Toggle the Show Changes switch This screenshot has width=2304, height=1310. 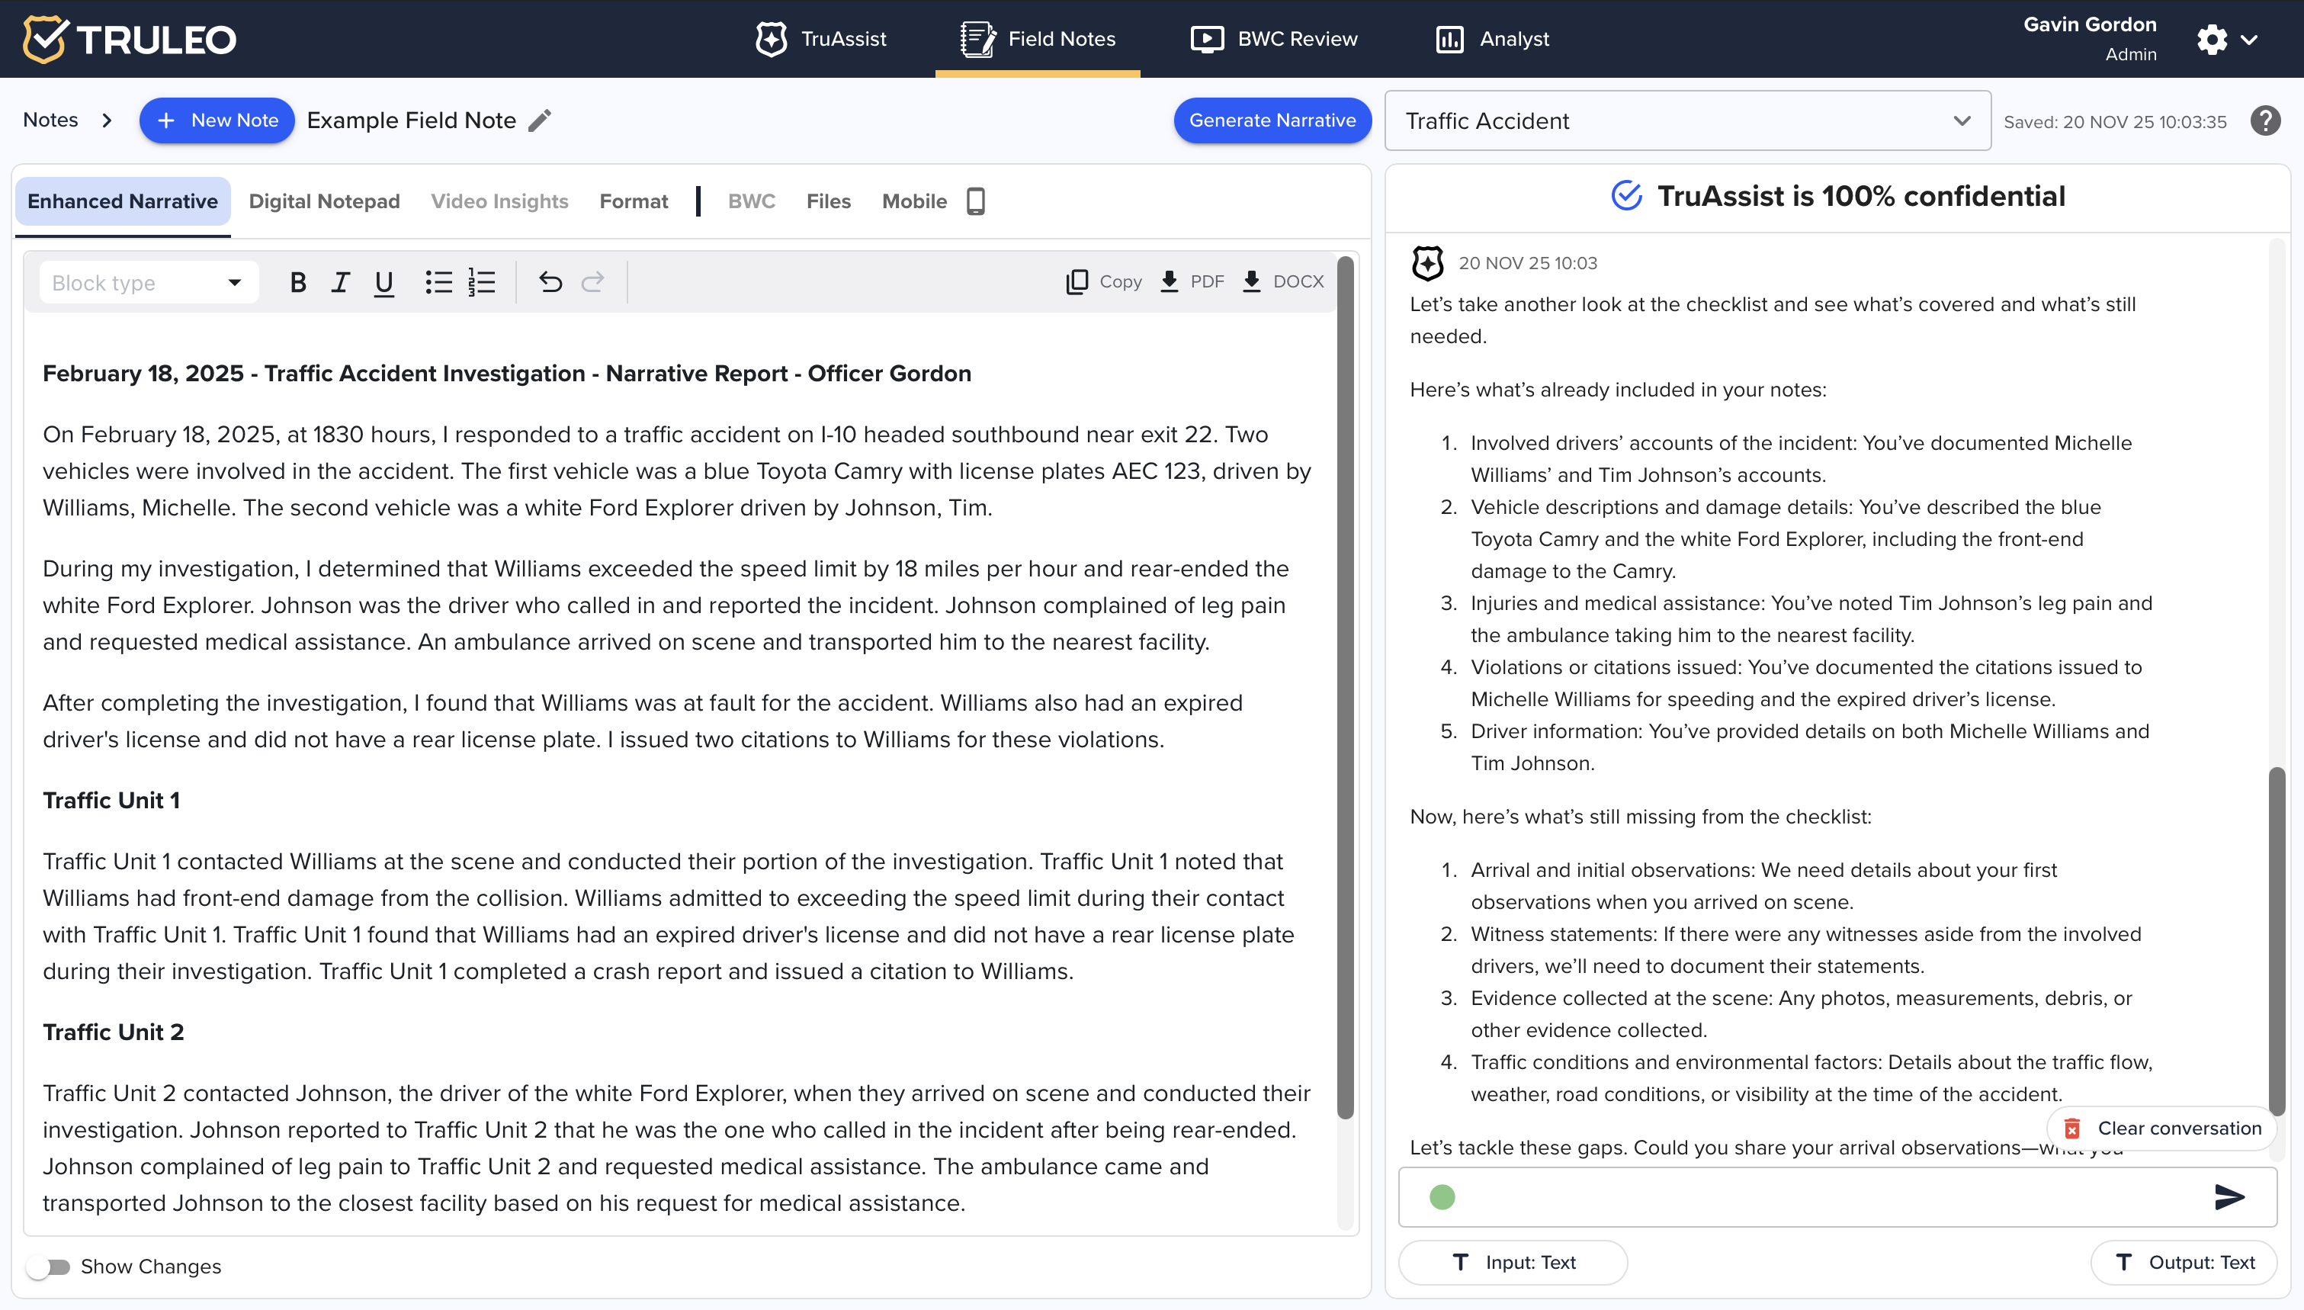(x=50, y=1266)
